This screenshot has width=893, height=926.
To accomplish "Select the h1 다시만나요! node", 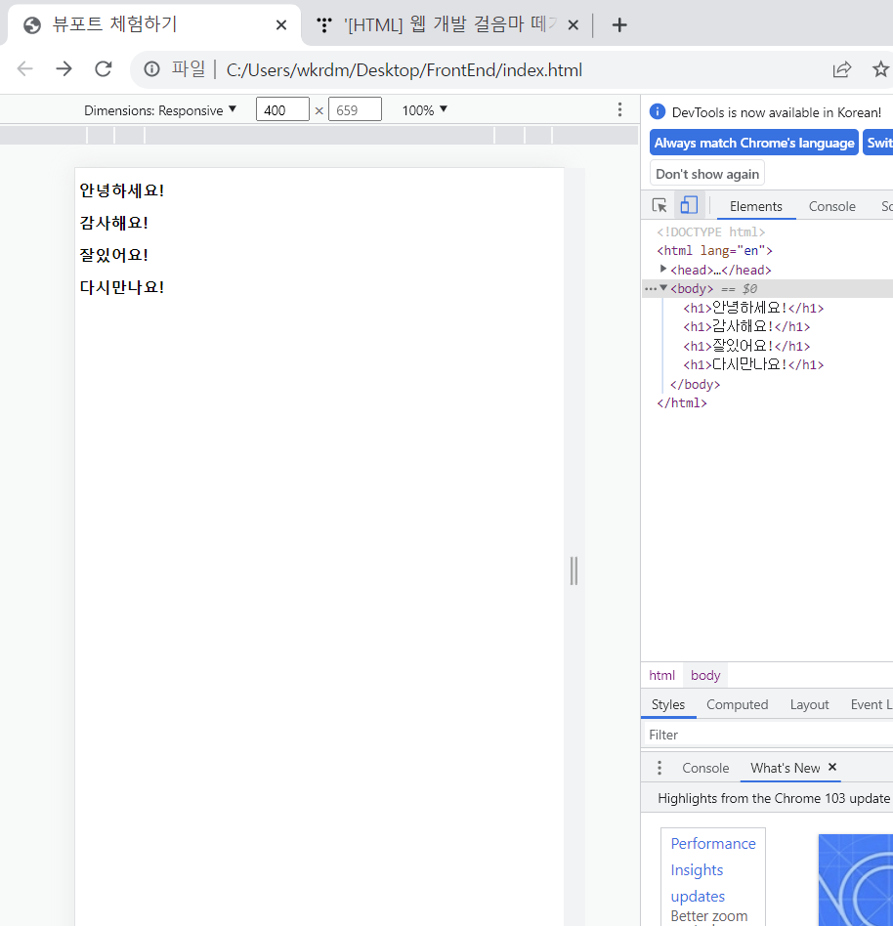I will pyautogui.click(x=753, y=364).
